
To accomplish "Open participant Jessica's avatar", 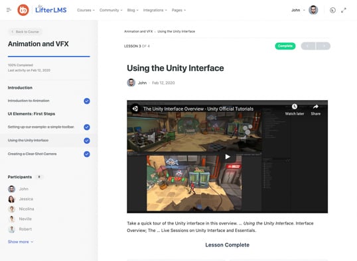I will (11, 199).
